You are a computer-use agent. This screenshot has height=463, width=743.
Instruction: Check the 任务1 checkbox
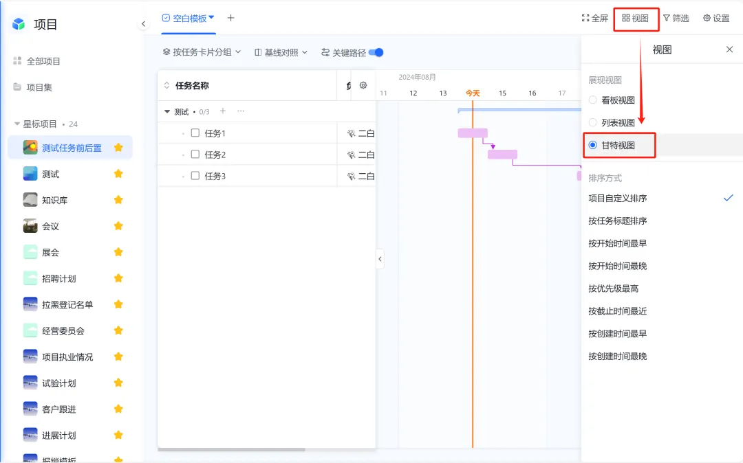pyautogui.click(x=195, y=133)
